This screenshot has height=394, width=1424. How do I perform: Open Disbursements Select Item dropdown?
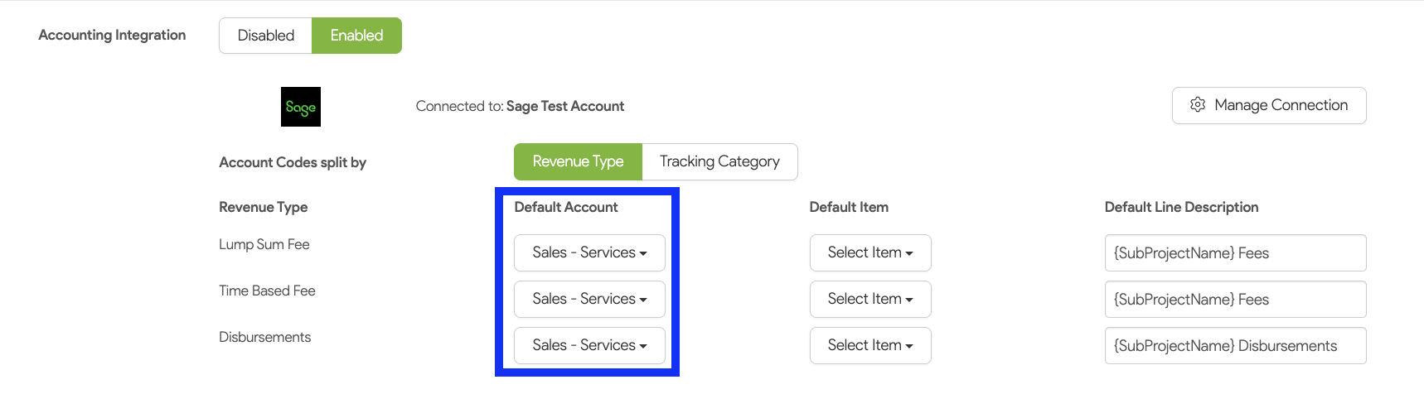(870, 346)
